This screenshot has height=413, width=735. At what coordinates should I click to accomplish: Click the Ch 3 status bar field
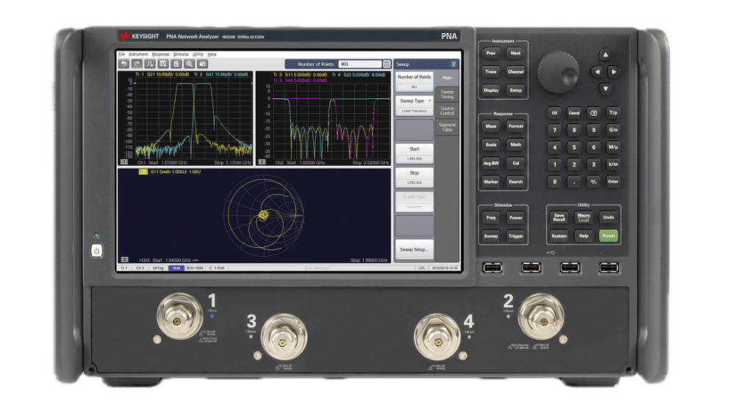140,268
